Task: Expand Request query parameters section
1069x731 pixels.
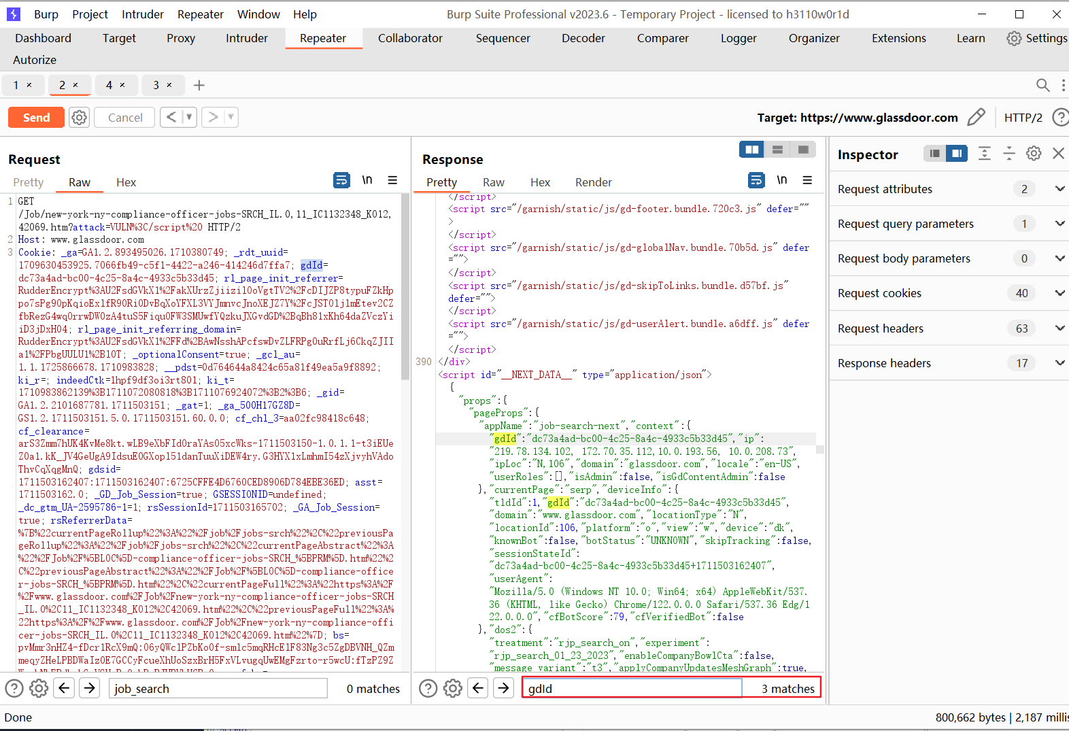Action: (1059, 224)
